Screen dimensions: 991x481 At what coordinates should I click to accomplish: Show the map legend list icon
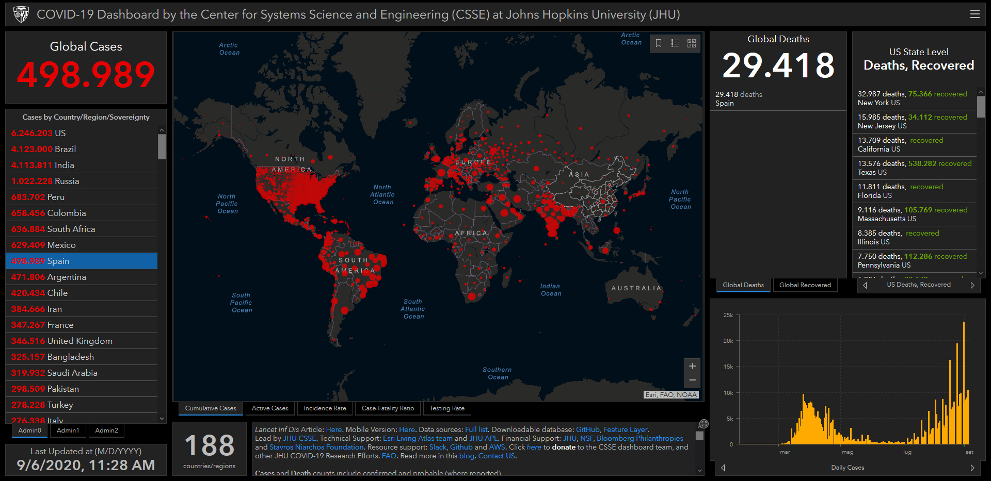(675, 43)
